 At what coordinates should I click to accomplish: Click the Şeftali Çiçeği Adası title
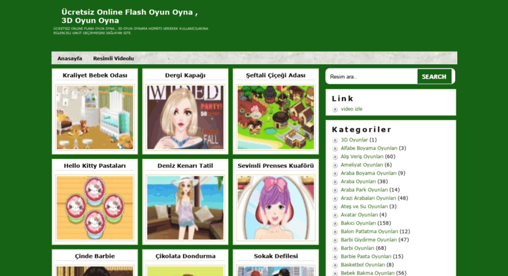(276, 75)
